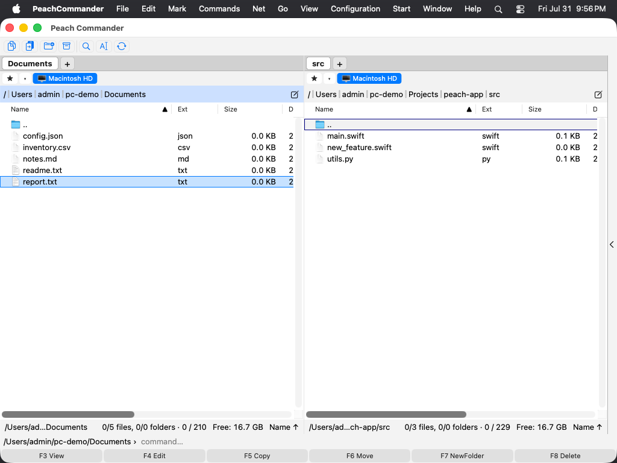Screen dimensions: 617x463
Task: Toggle Name sort arrow in left panel header
Action: click(165, 110)
